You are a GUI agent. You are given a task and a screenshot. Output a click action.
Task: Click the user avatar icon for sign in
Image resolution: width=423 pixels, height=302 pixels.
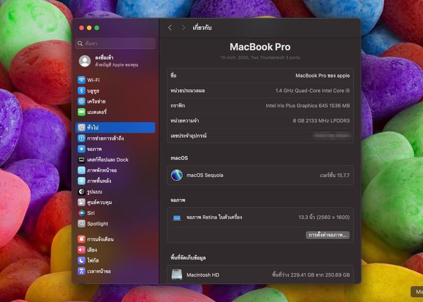click(x=85, y=61)
